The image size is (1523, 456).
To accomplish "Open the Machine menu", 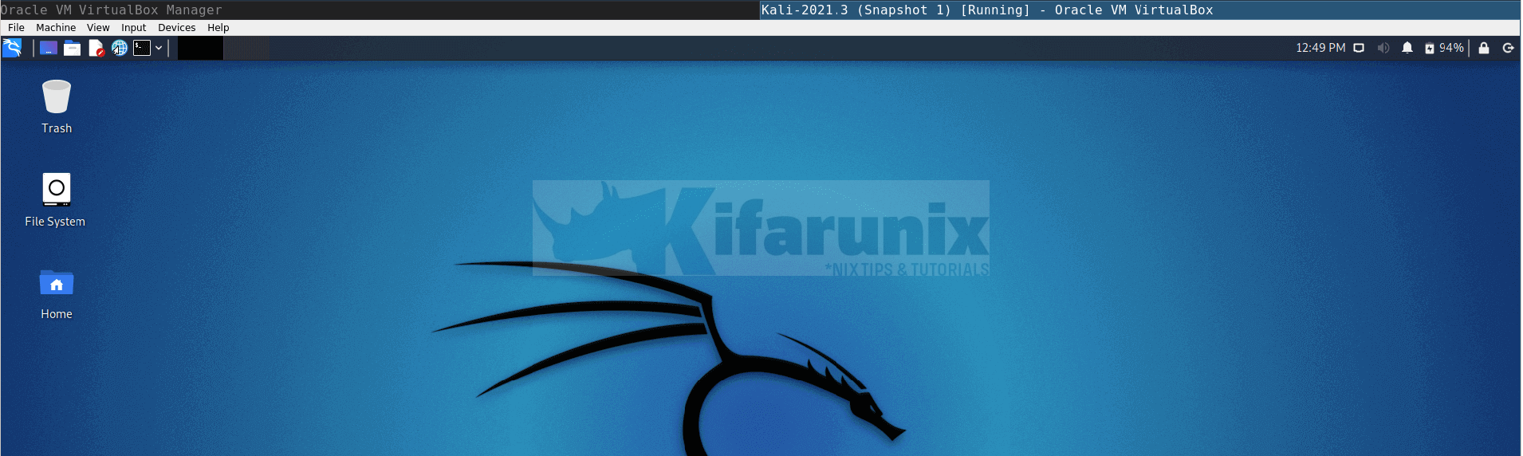I will coord(56,28).
